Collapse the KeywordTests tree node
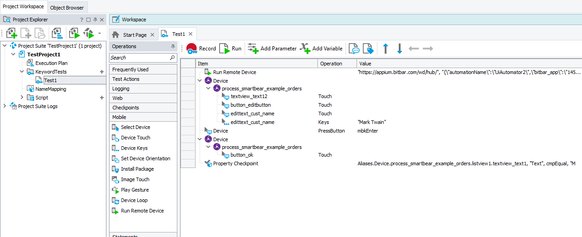 point(22,72)
